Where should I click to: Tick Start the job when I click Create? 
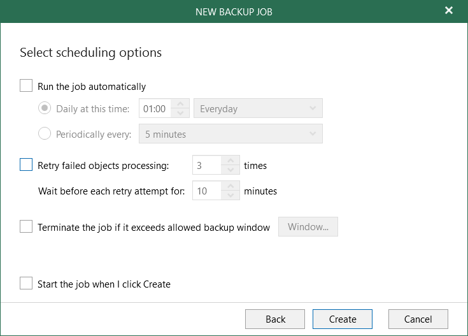coord(26,284)
